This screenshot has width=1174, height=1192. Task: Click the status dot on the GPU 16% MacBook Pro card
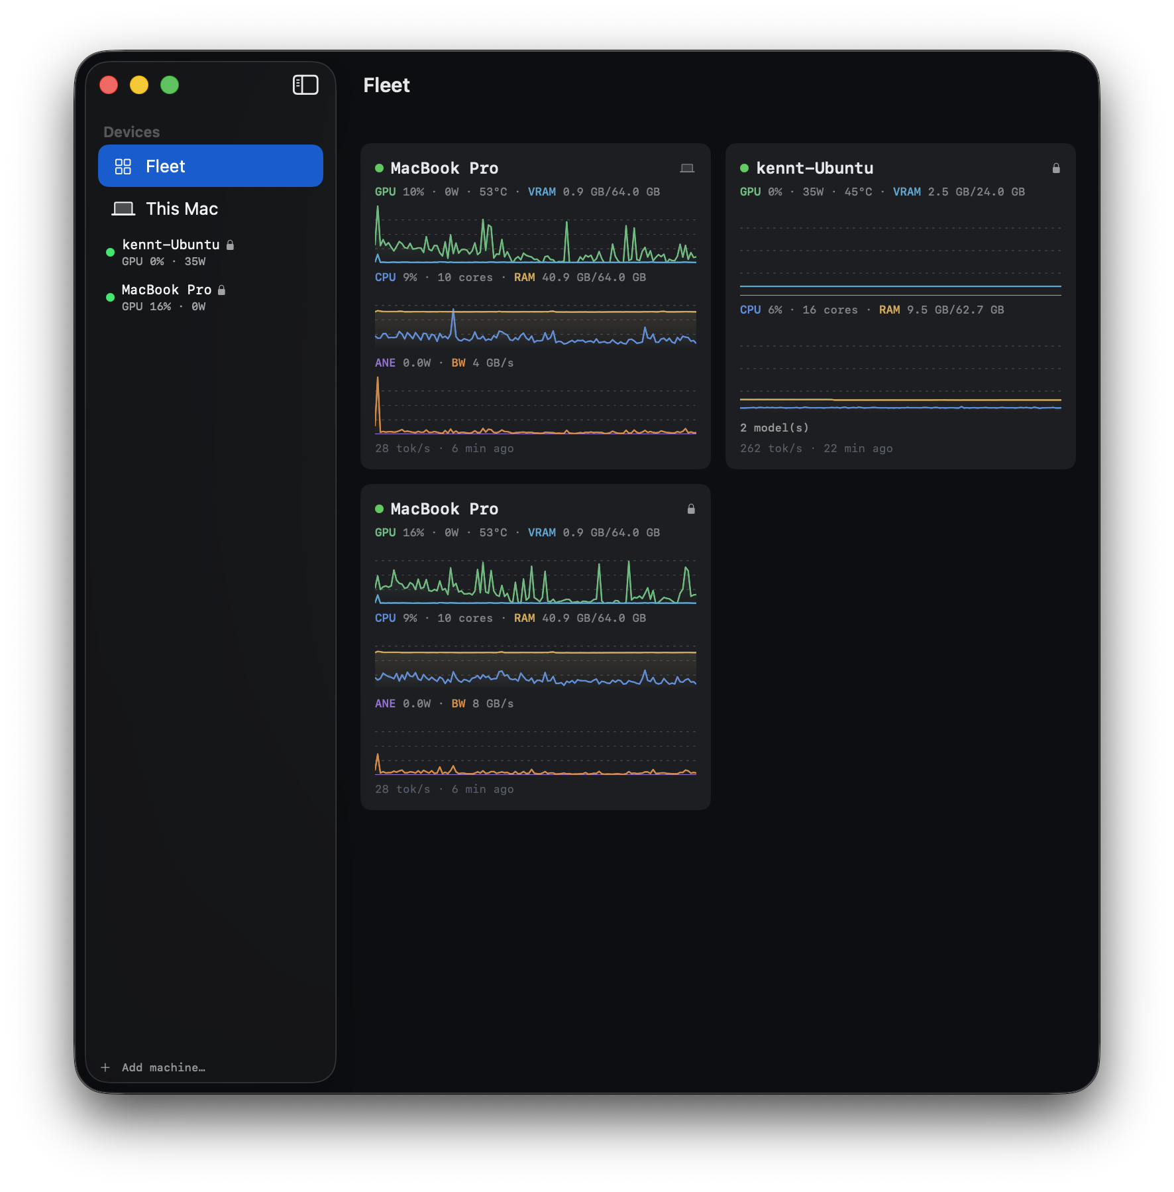[379, 509]
